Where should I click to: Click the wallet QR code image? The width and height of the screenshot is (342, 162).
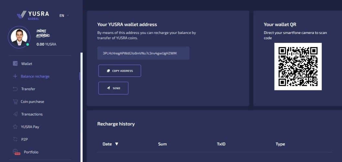click(x=298, y=66)
